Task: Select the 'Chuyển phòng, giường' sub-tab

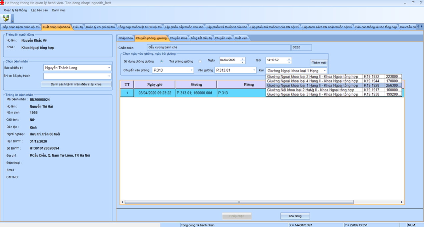Action: pyautogui.click(x=151, y=38)
